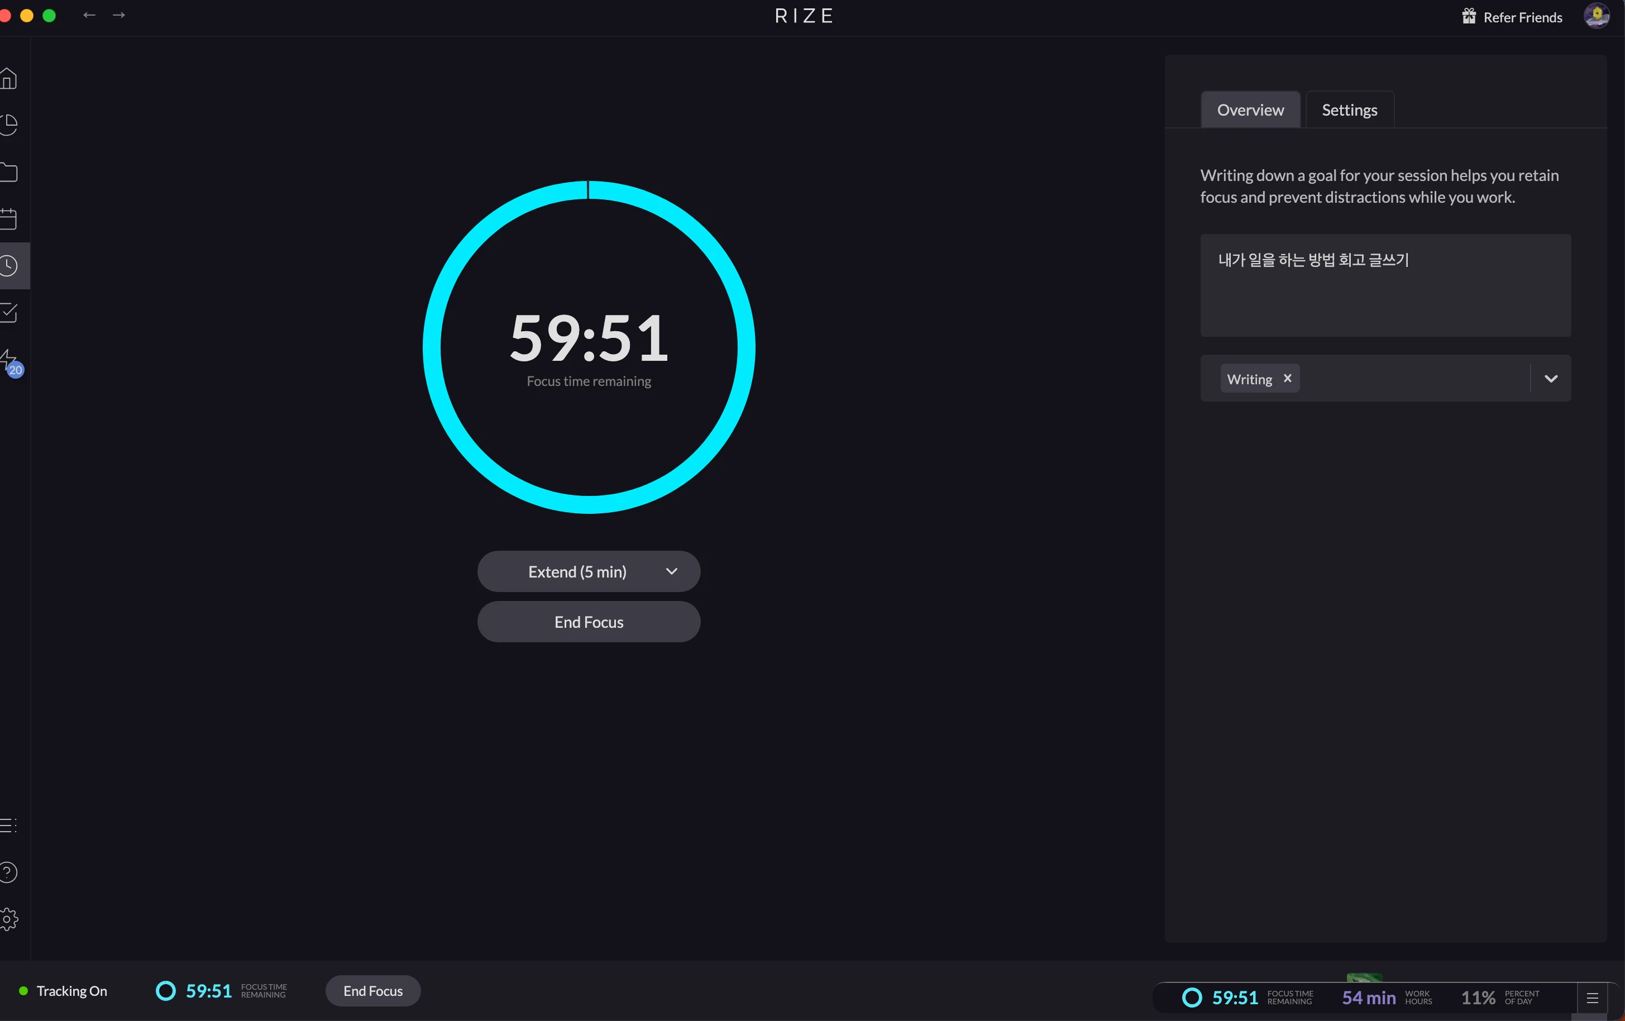Expand the category tag selector chevron
This screenshot has height=1021, width=1625.
[x=1551, y=379]
